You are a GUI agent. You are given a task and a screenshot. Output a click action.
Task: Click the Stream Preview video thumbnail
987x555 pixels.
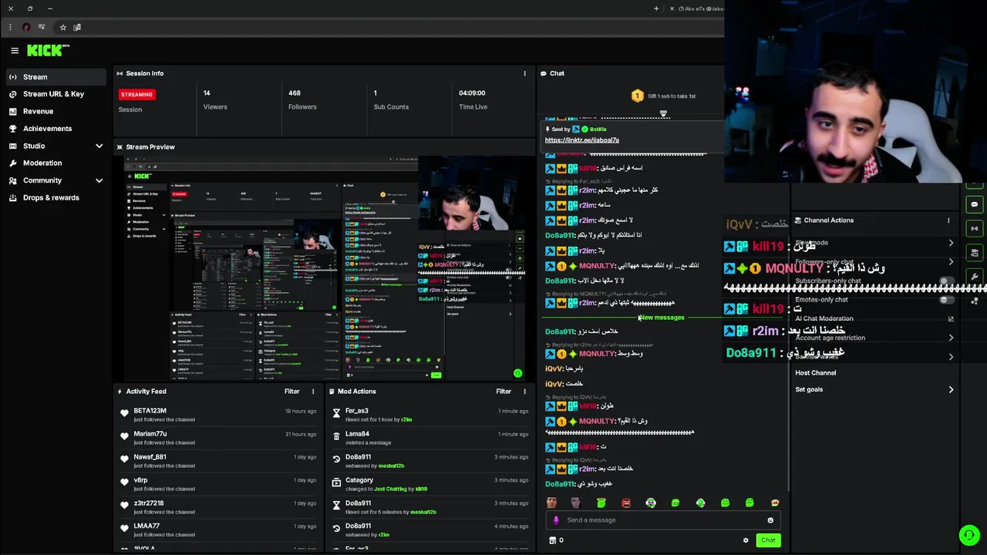pos(325,267)
